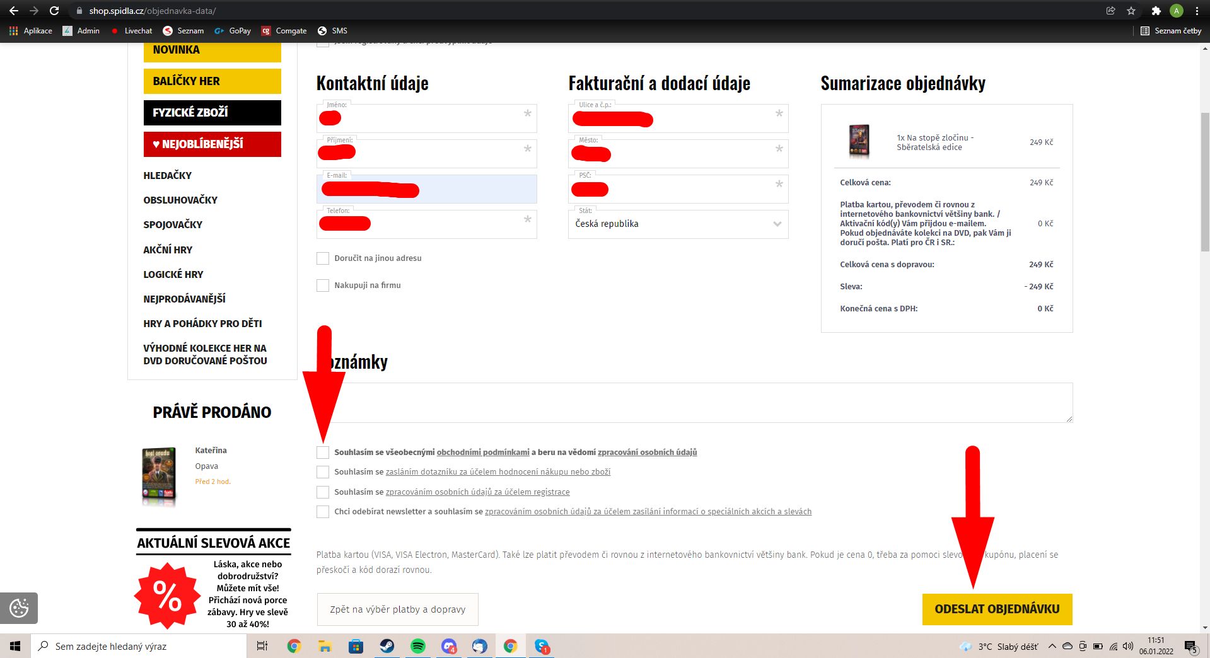This screenshot has height=658, width=1210.
Task: Open the browser extensions puzzle icon
Action: (x=1156, y=11)
